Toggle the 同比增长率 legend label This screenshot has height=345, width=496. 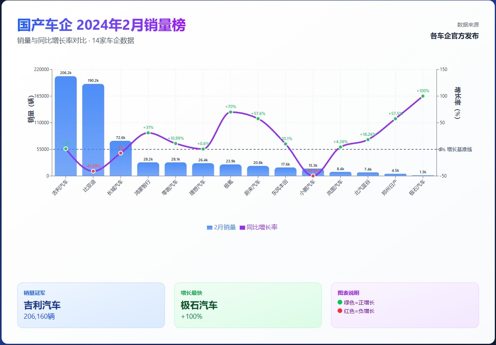(x=262, y=227)
